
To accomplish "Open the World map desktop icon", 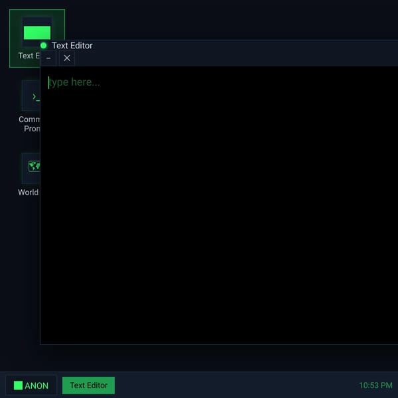I will click(29, 175).
